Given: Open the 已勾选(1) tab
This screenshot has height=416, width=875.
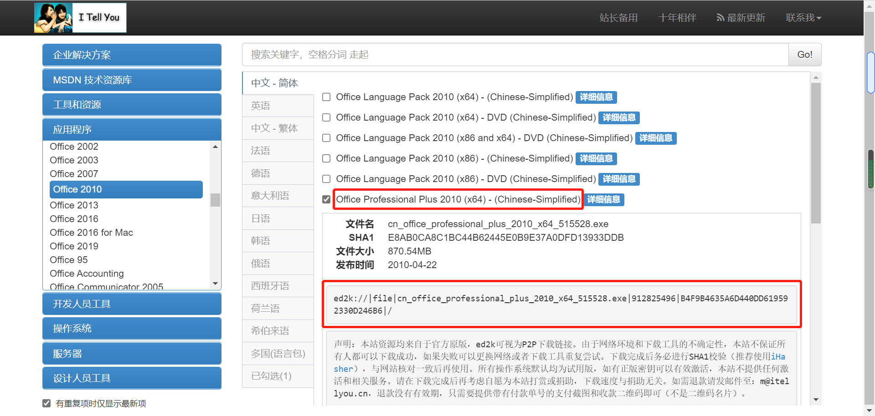Looking at the screenshot, I should [x=278, y=376].
